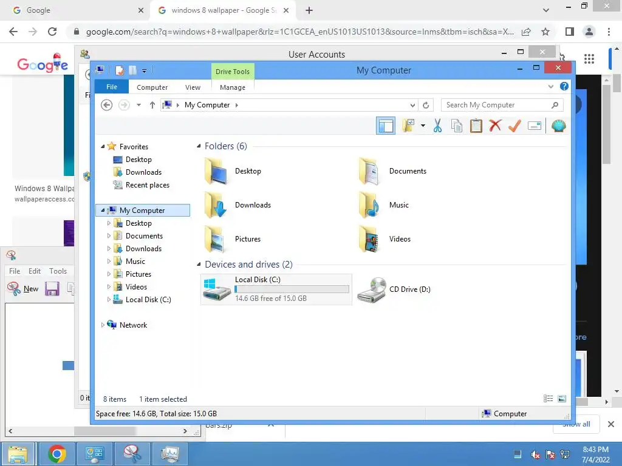The height and width of the screenshot is (466, 622).
Task: Open the View ribbon tab
Action: pyautogui.click(x=193, y=87)
